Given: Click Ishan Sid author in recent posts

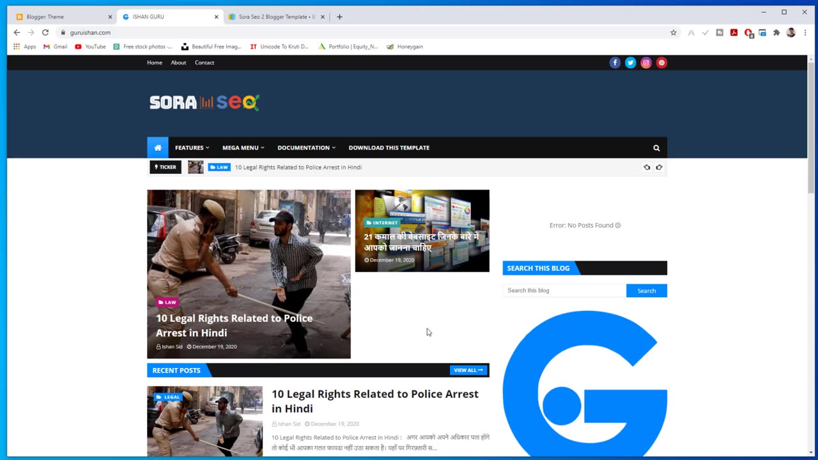Looking at the screenshot, I should pyautogui.click(x=286, y=424).
